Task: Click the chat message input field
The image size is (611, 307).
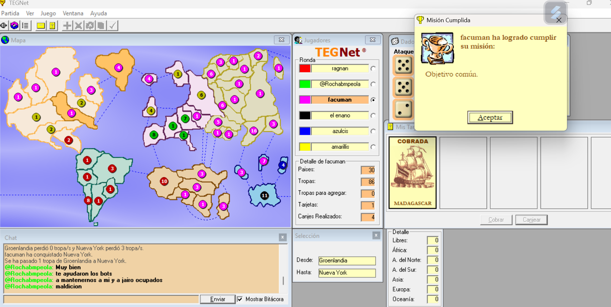Action: (x=101, y=299)
